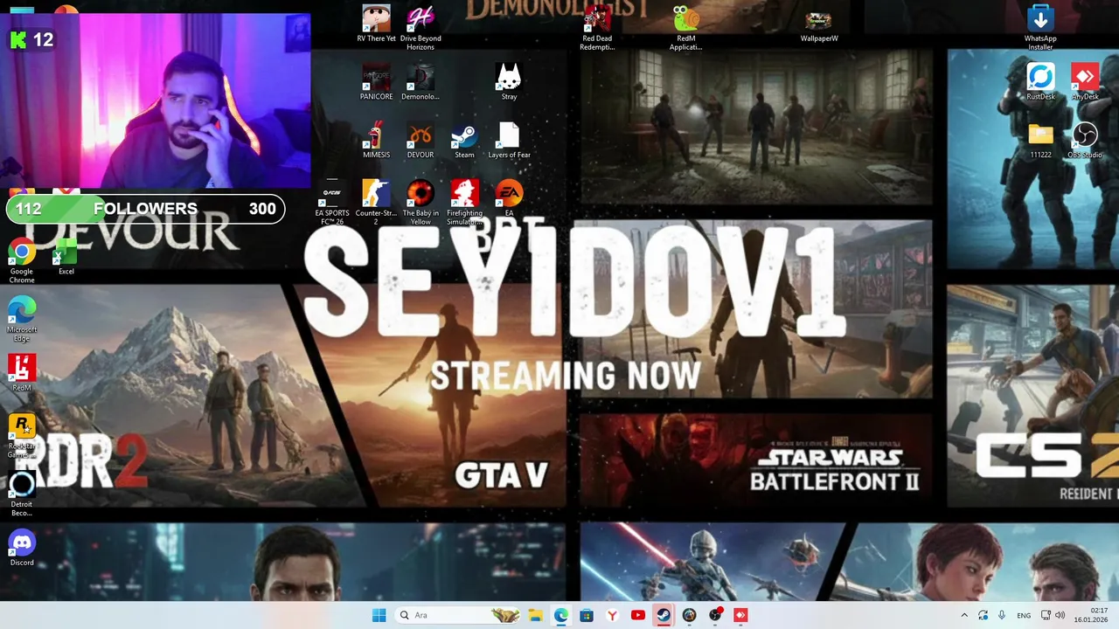This screenshot has width=1119, height=629.
Task: Select the Google Chrome desktop icon
Action: (22, 260)
